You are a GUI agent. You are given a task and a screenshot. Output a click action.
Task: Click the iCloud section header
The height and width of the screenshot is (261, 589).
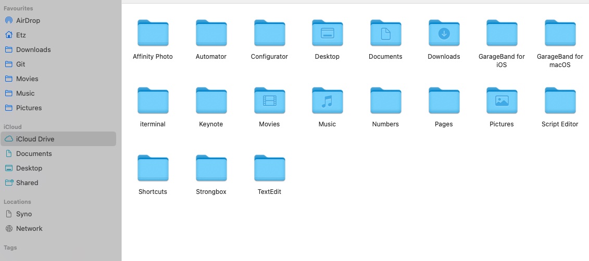[13, 127]
